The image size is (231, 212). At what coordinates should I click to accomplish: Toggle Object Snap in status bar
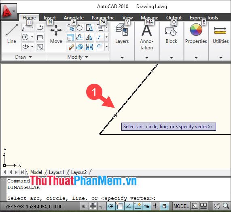(120, 206)
